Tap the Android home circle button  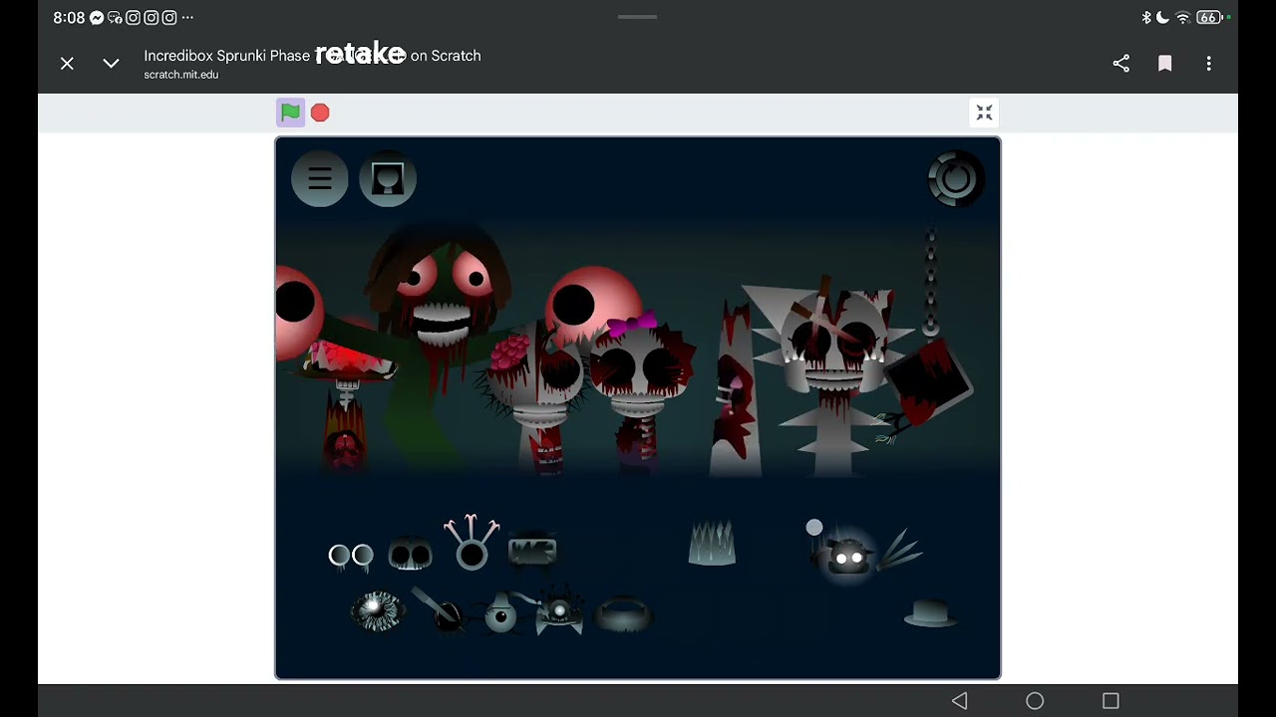pyautogui.click(x=1035, y=701)
